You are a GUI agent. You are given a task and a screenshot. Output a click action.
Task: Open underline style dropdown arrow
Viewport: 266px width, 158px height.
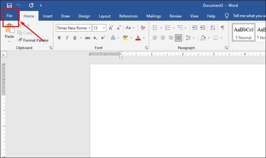point(81,38)
